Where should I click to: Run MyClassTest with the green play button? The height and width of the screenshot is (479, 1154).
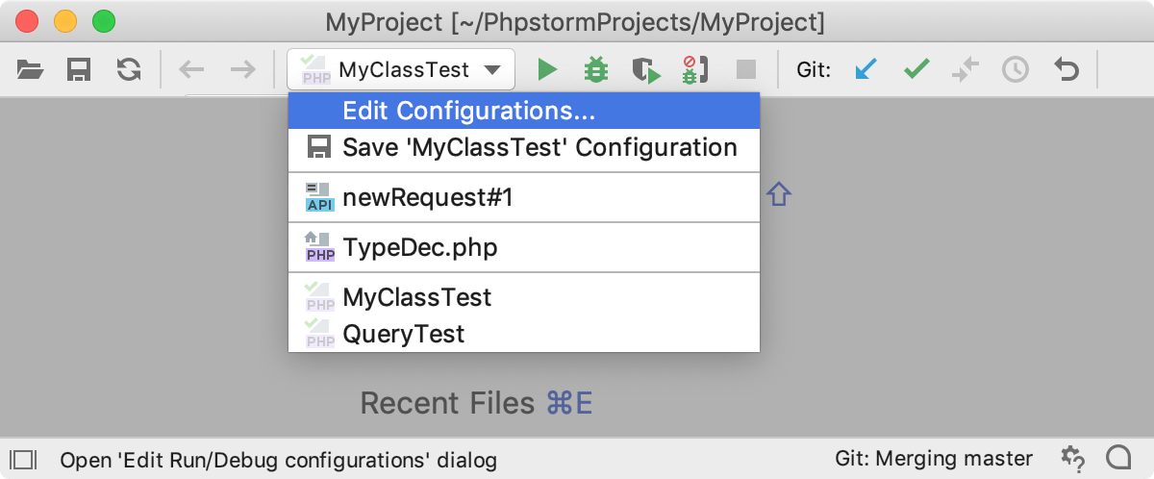(x=547, y=69)
